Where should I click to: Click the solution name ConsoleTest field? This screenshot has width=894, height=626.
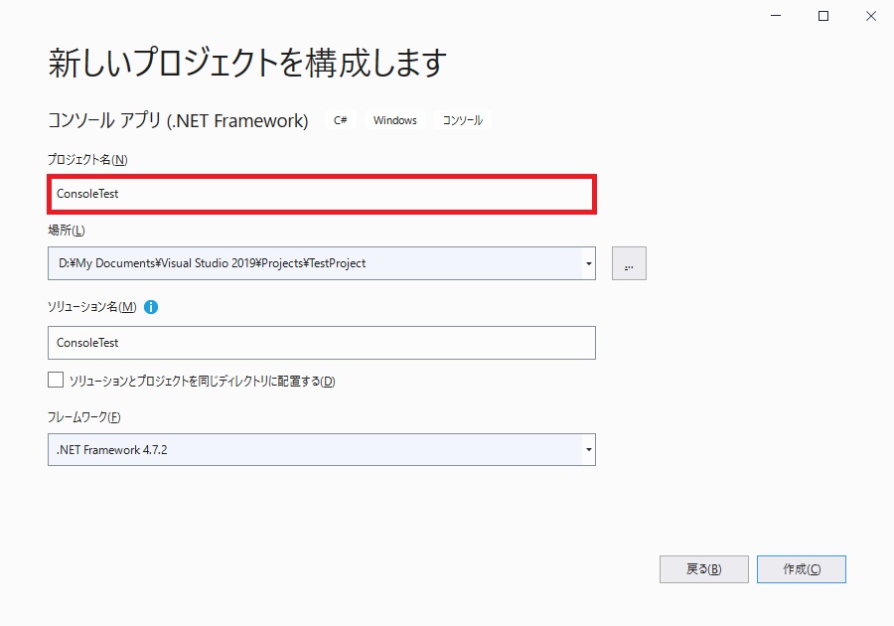click(322, 343)
